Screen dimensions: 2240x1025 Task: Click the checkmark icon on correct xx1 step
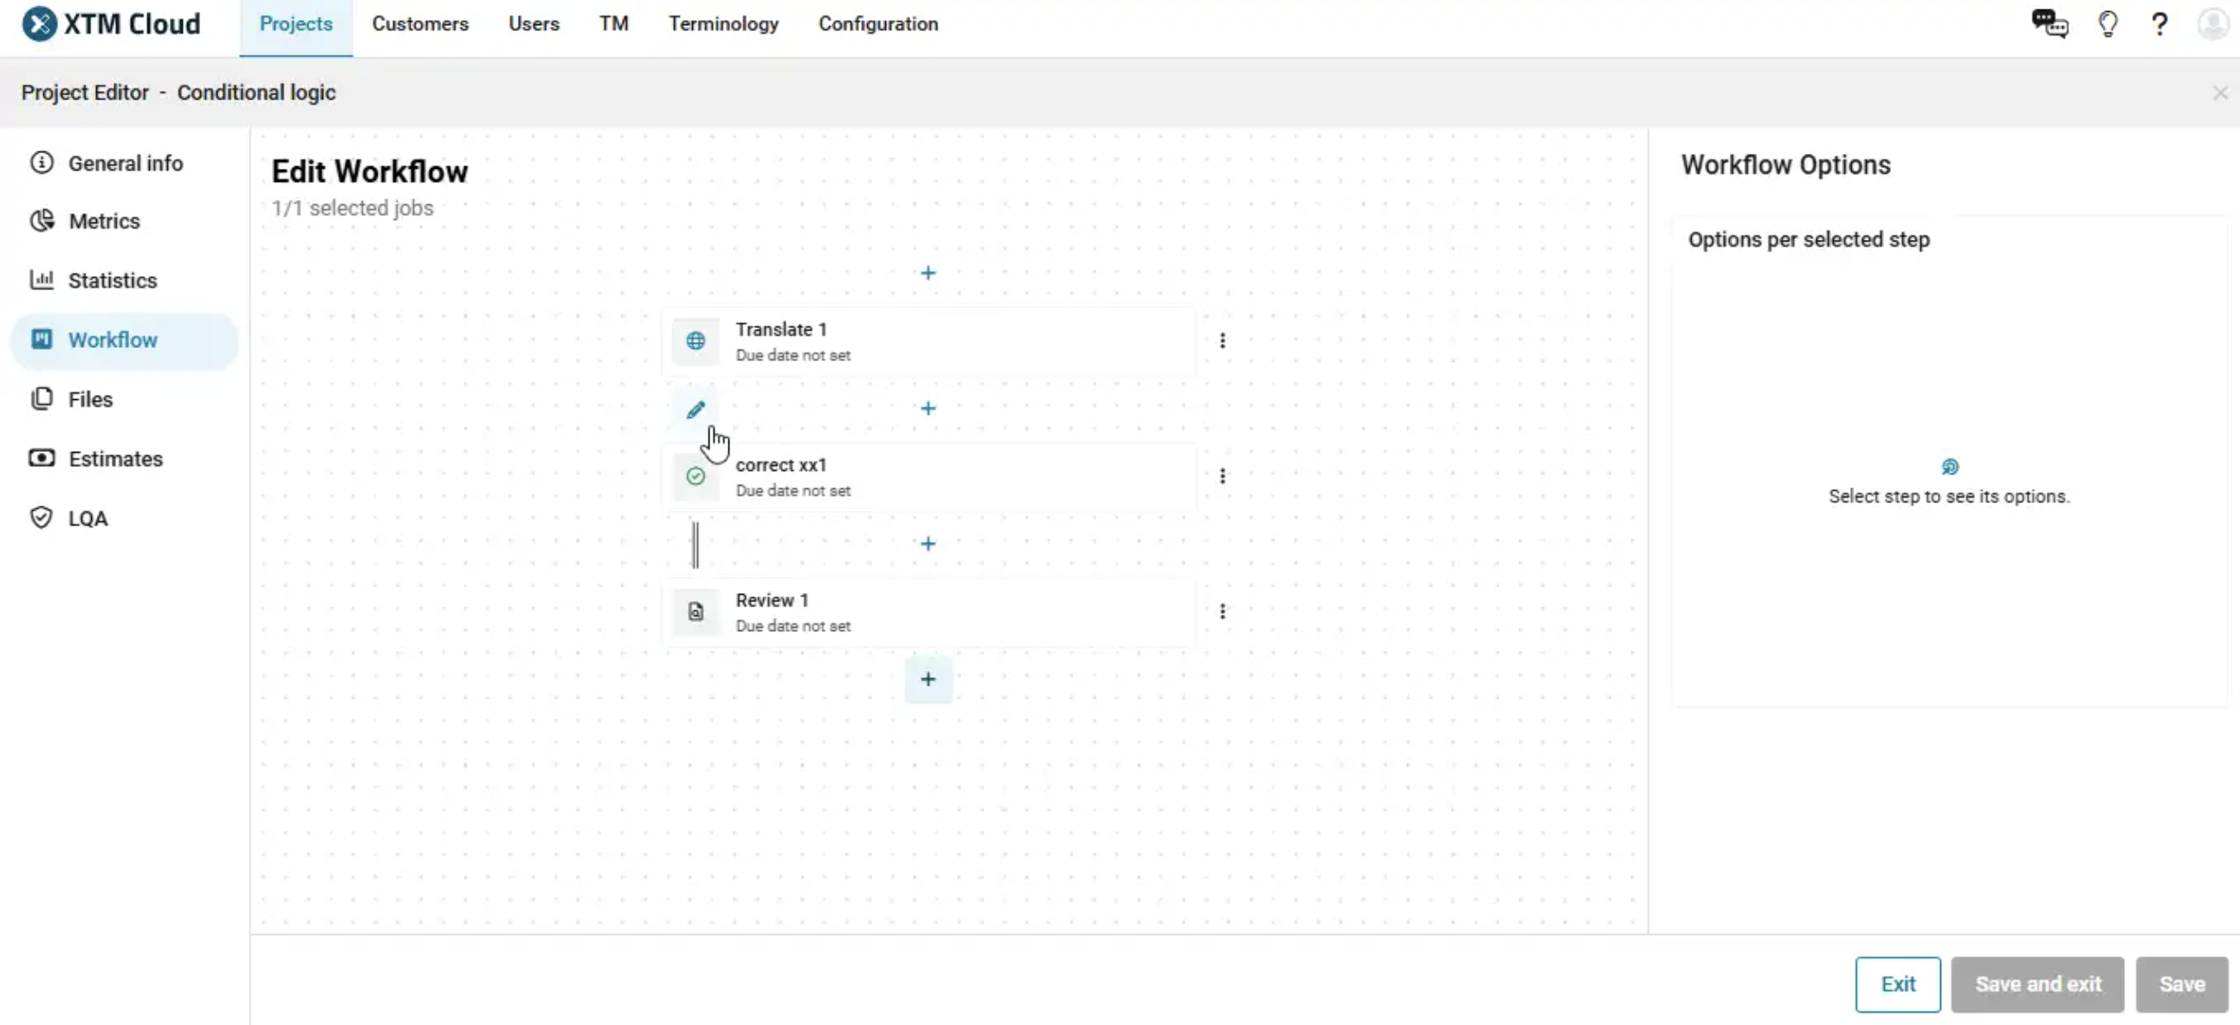coord(695,477)
